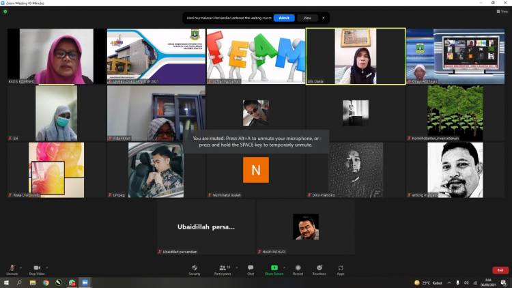Open File Explorer from the taskbar
Screen dimensions: 512x288
33,283
